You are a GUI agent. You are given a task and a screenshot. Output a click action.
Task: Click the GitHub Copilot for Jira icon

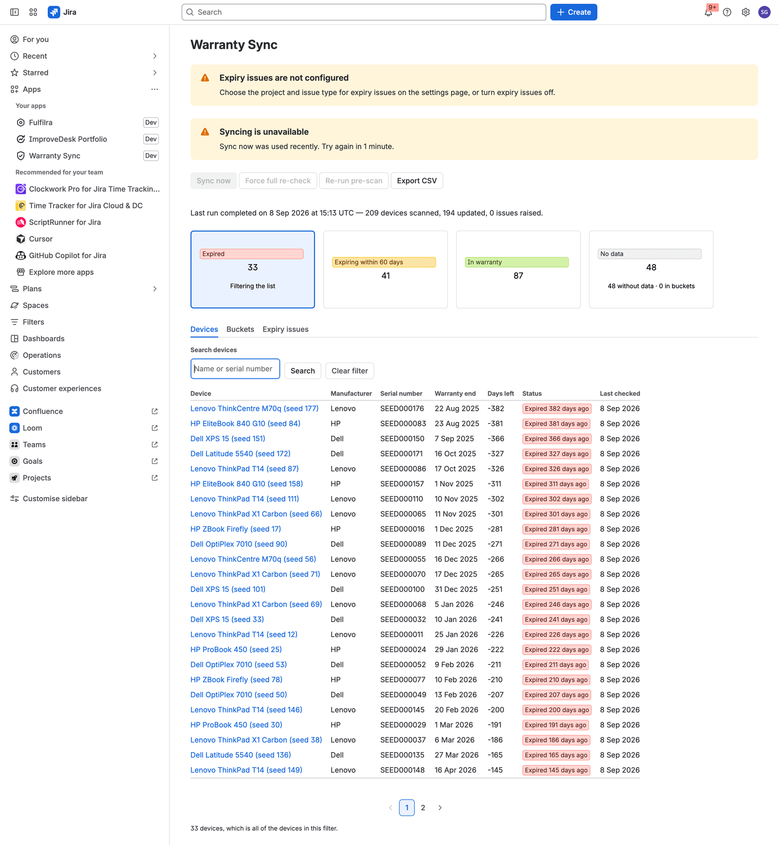pos(20,255)
